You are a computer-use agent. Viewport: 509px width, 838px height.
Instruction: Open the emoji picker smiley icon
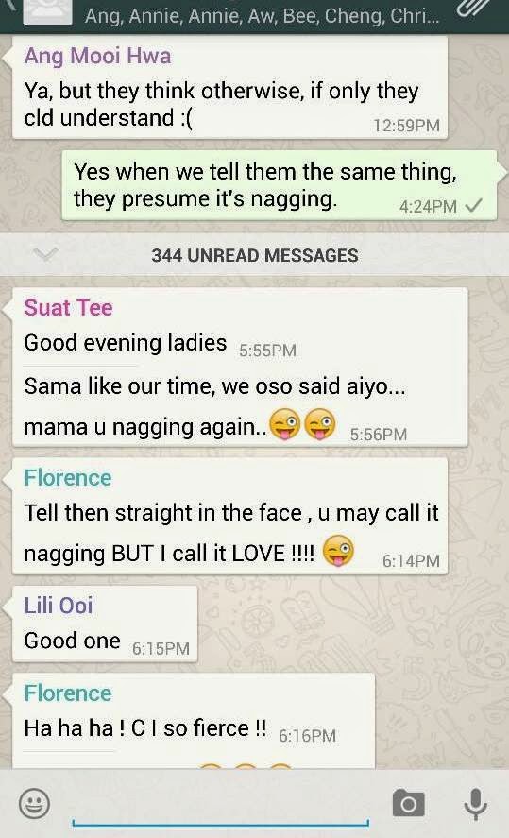click(35, 803)
